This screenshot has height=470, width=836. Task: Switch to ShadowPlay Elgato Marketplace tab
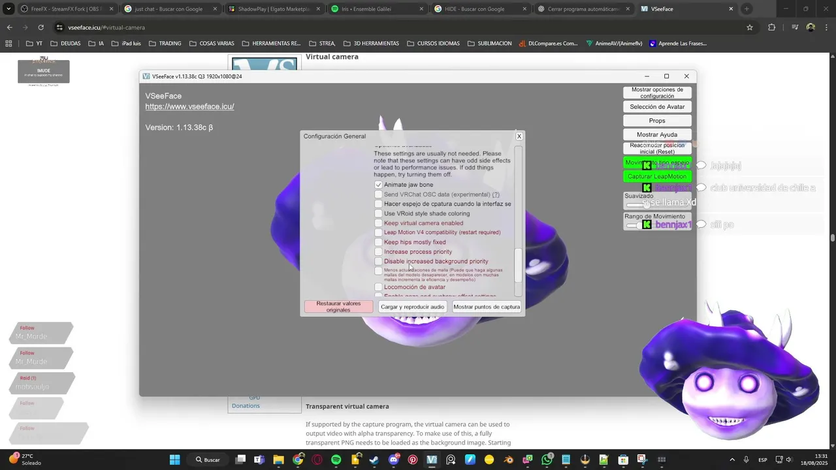click(274, 9)
